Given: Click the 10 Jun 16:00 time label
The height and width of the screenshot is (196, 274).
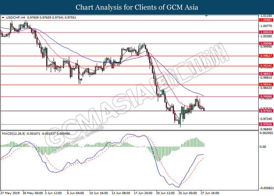Looking at the screenshot, I should click(x=99, y=193).
